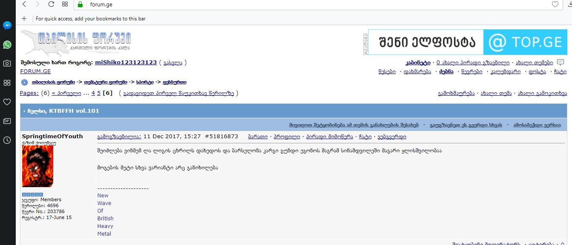This screenshot has width=572, height=245.
Task: Open ფოსტა mail menu link
Action: [537, 71]
